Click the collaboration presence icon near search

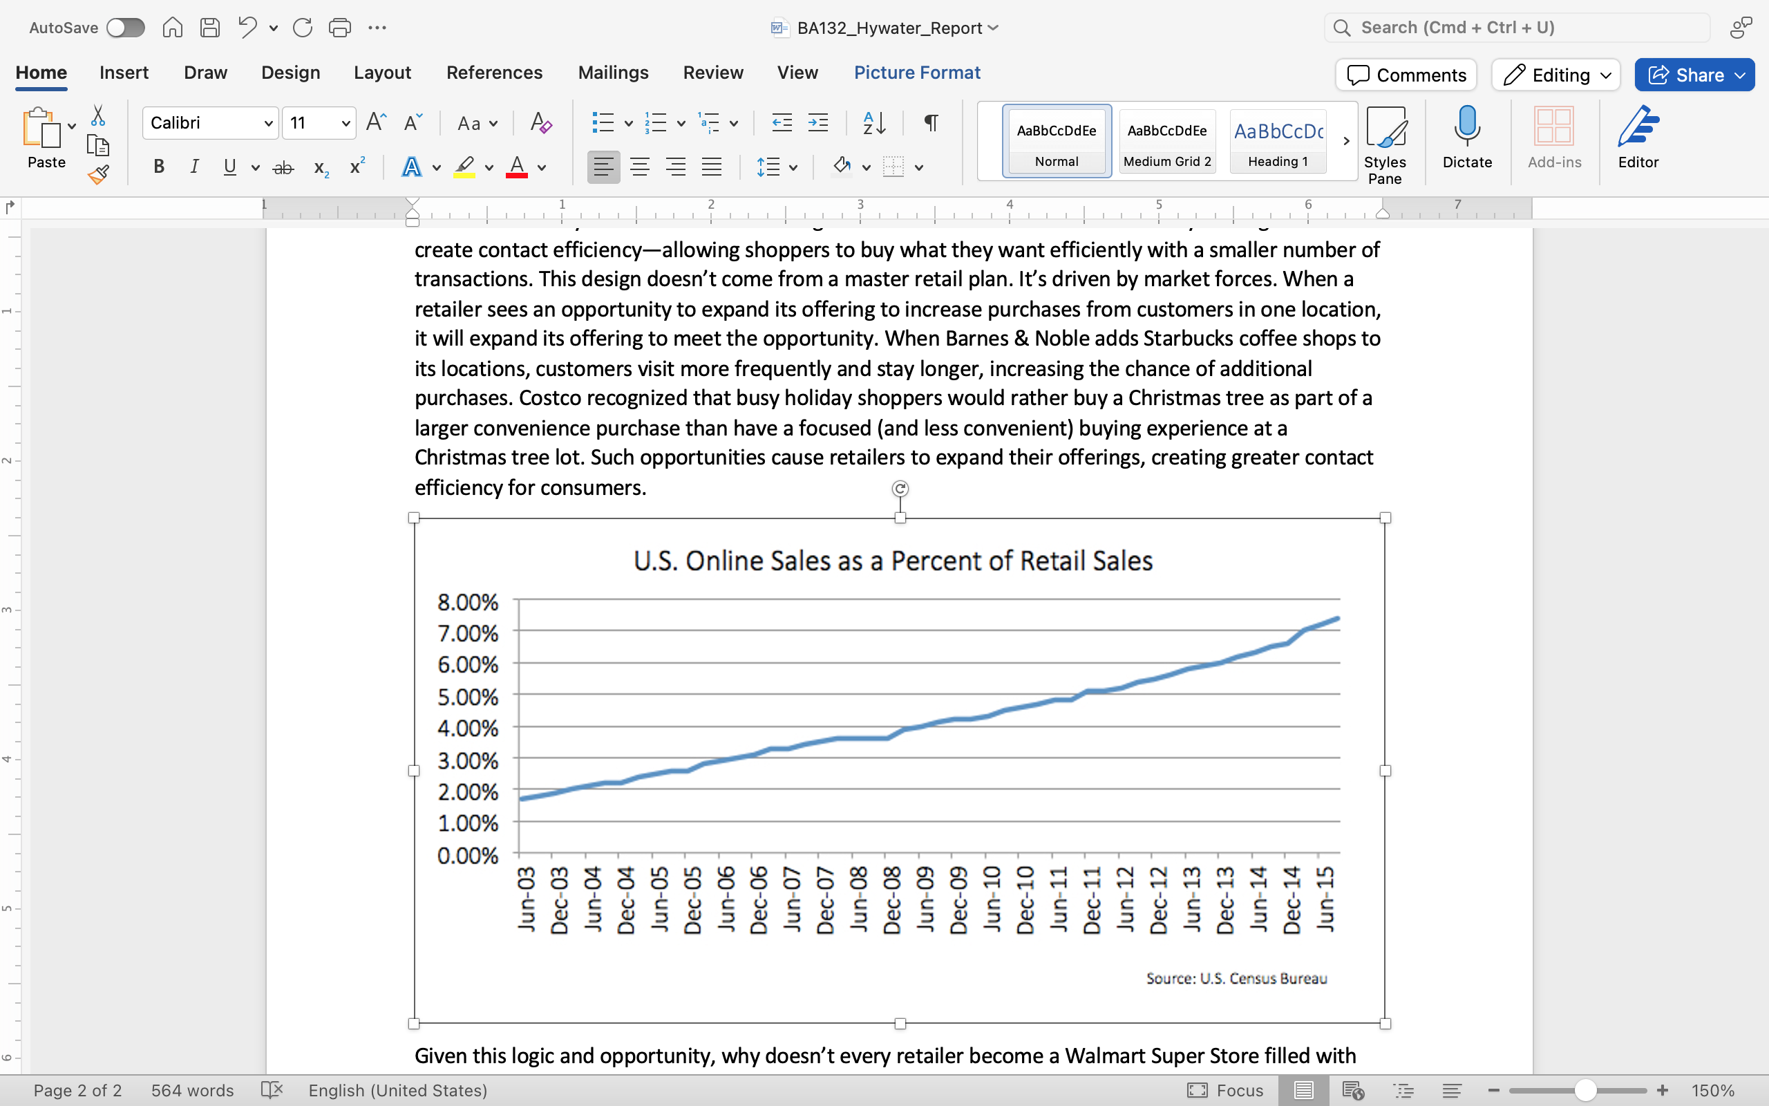[x=1741, y=28]
